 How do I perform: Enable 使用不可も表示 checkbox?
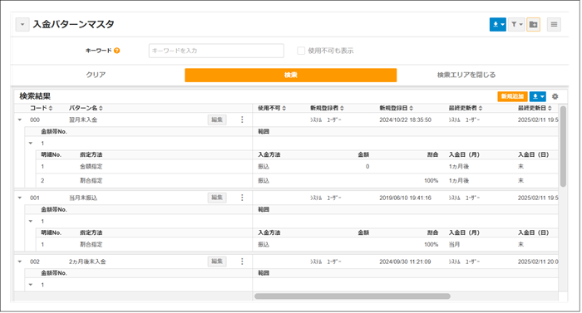click(x=301, y=51)
